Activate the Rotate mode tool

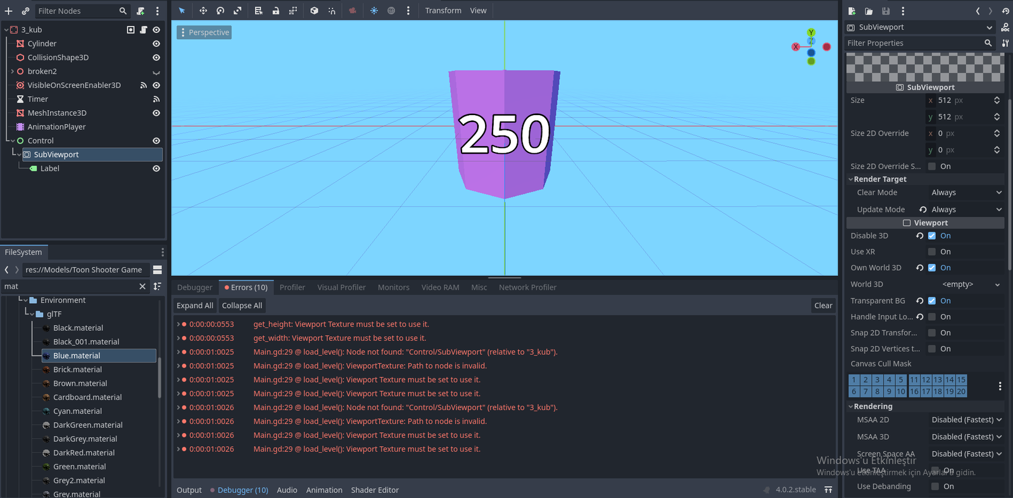pyautogui.click(x=220, y=11)
